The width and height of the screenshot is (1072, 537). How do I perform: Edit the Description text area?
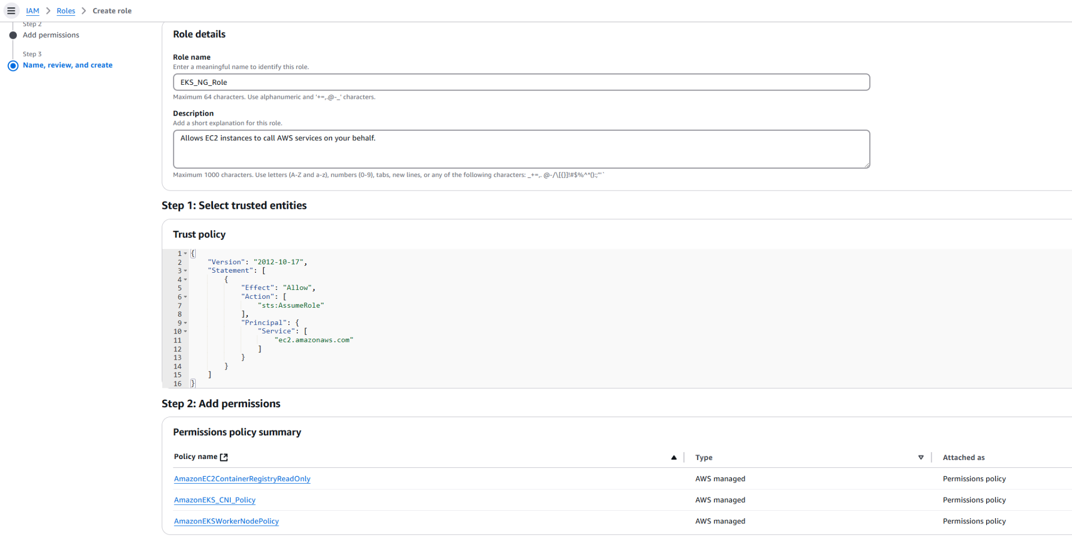[521, 149]
